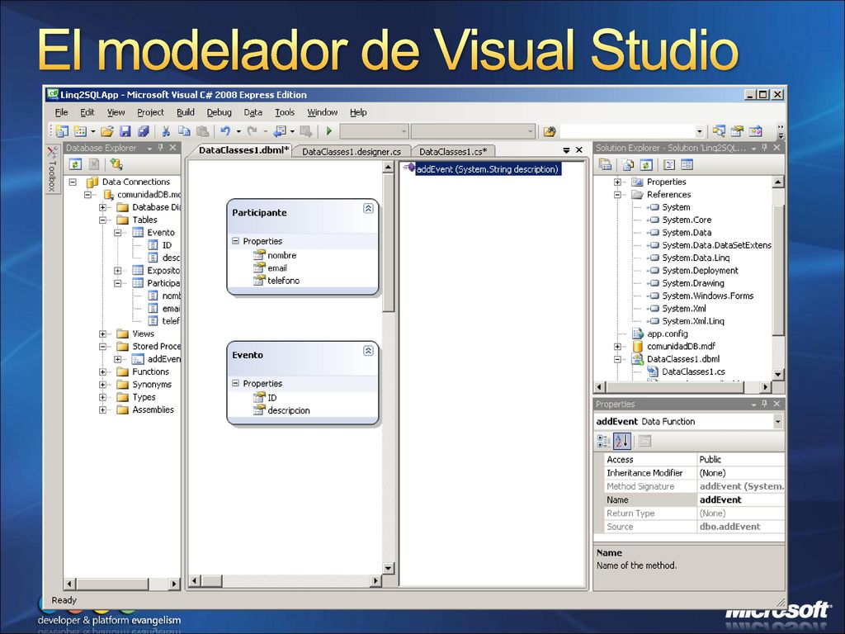Undo the last action via toolbar

pyautogui.click(x=225, y=131)
